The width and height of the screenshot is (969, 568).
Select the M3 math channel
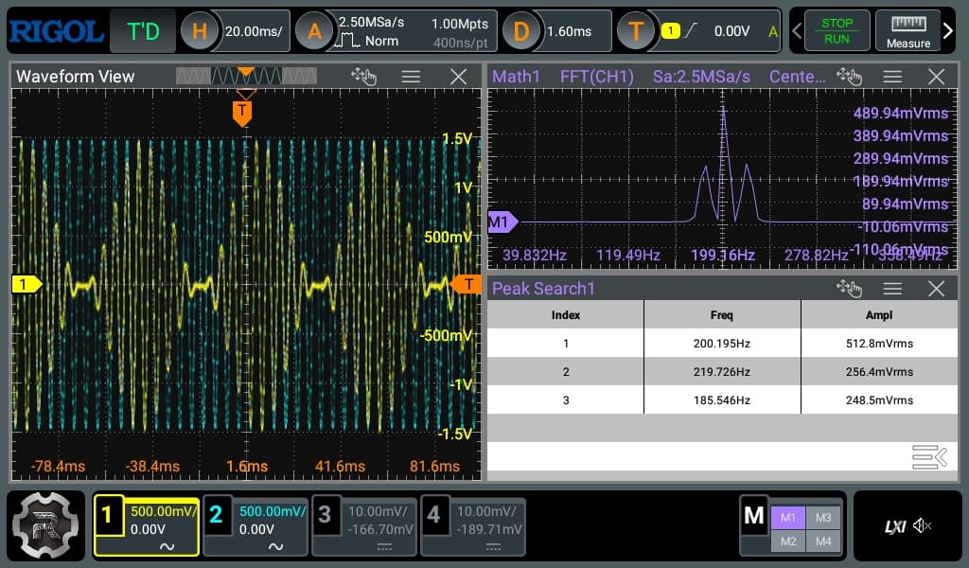tap(823, 517)
